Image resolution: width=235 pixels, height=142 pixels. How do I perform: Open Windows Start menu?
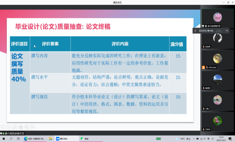coord(3,139)
